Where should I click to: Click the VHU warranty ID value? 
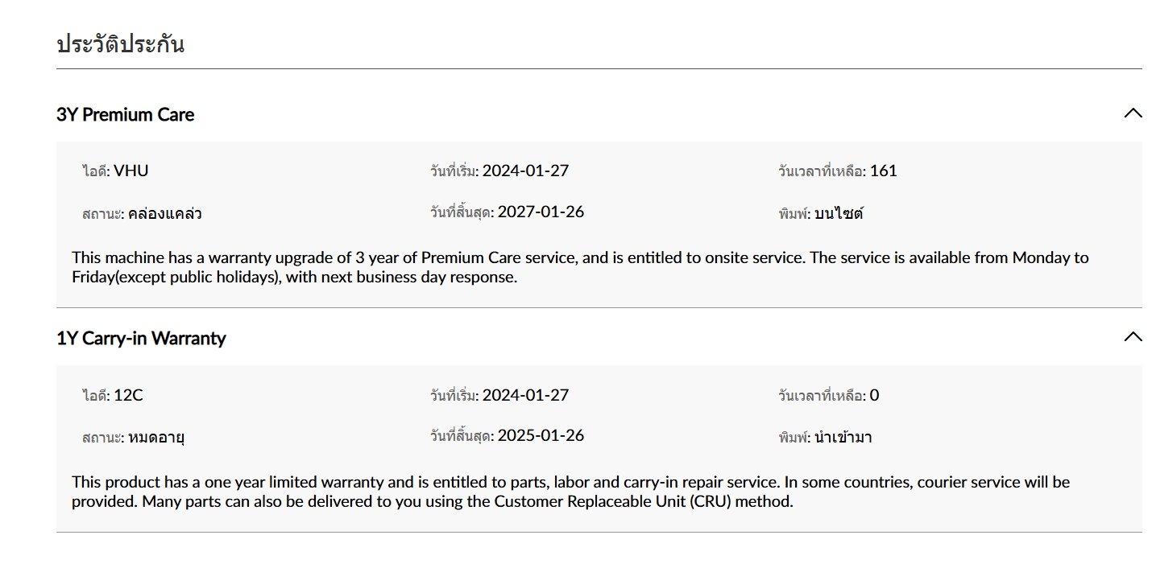coord(131,171)
